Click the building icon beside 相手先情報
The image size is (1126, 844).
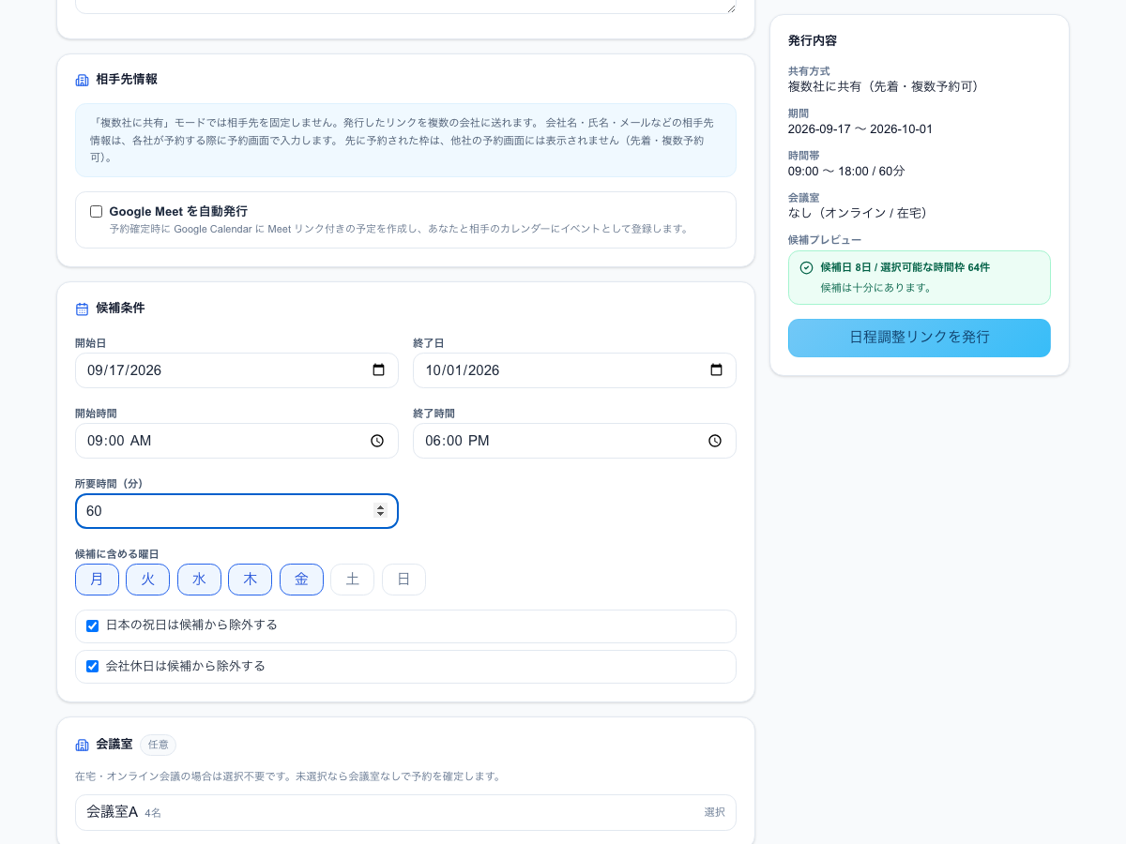tap(82, 80)
